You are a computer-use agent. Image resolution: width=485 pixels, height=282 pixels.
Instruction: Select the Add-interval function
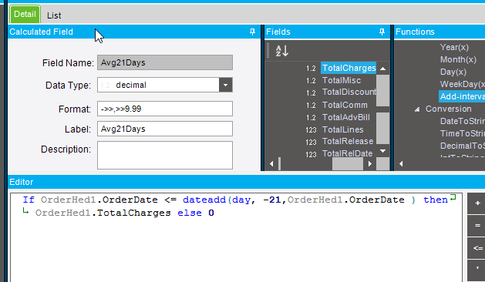point(462,96)
